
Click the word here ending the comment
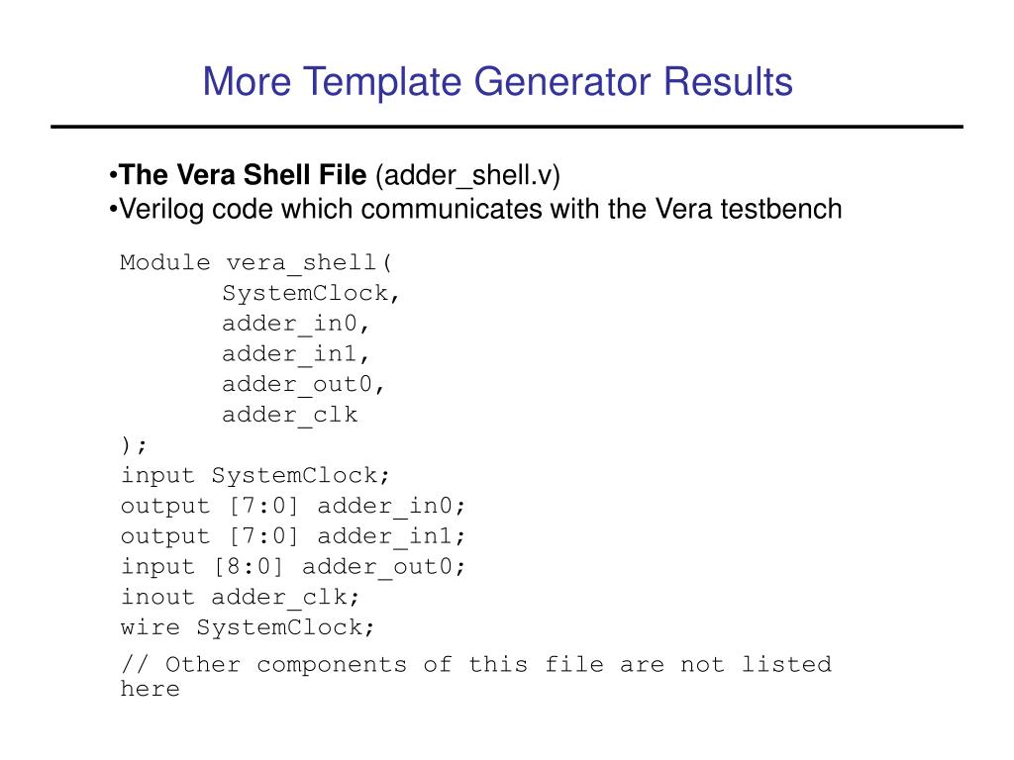click(151, 689)
